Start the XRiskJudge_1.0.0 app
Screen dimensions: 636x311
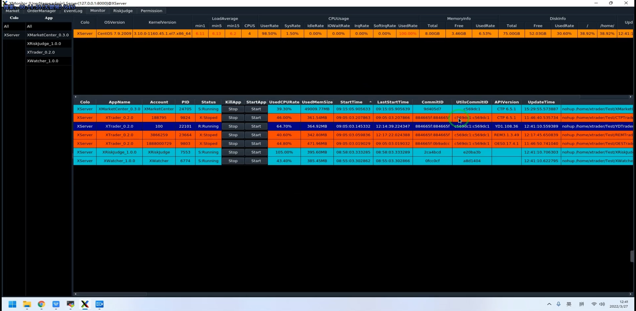[x=256, y=152]
